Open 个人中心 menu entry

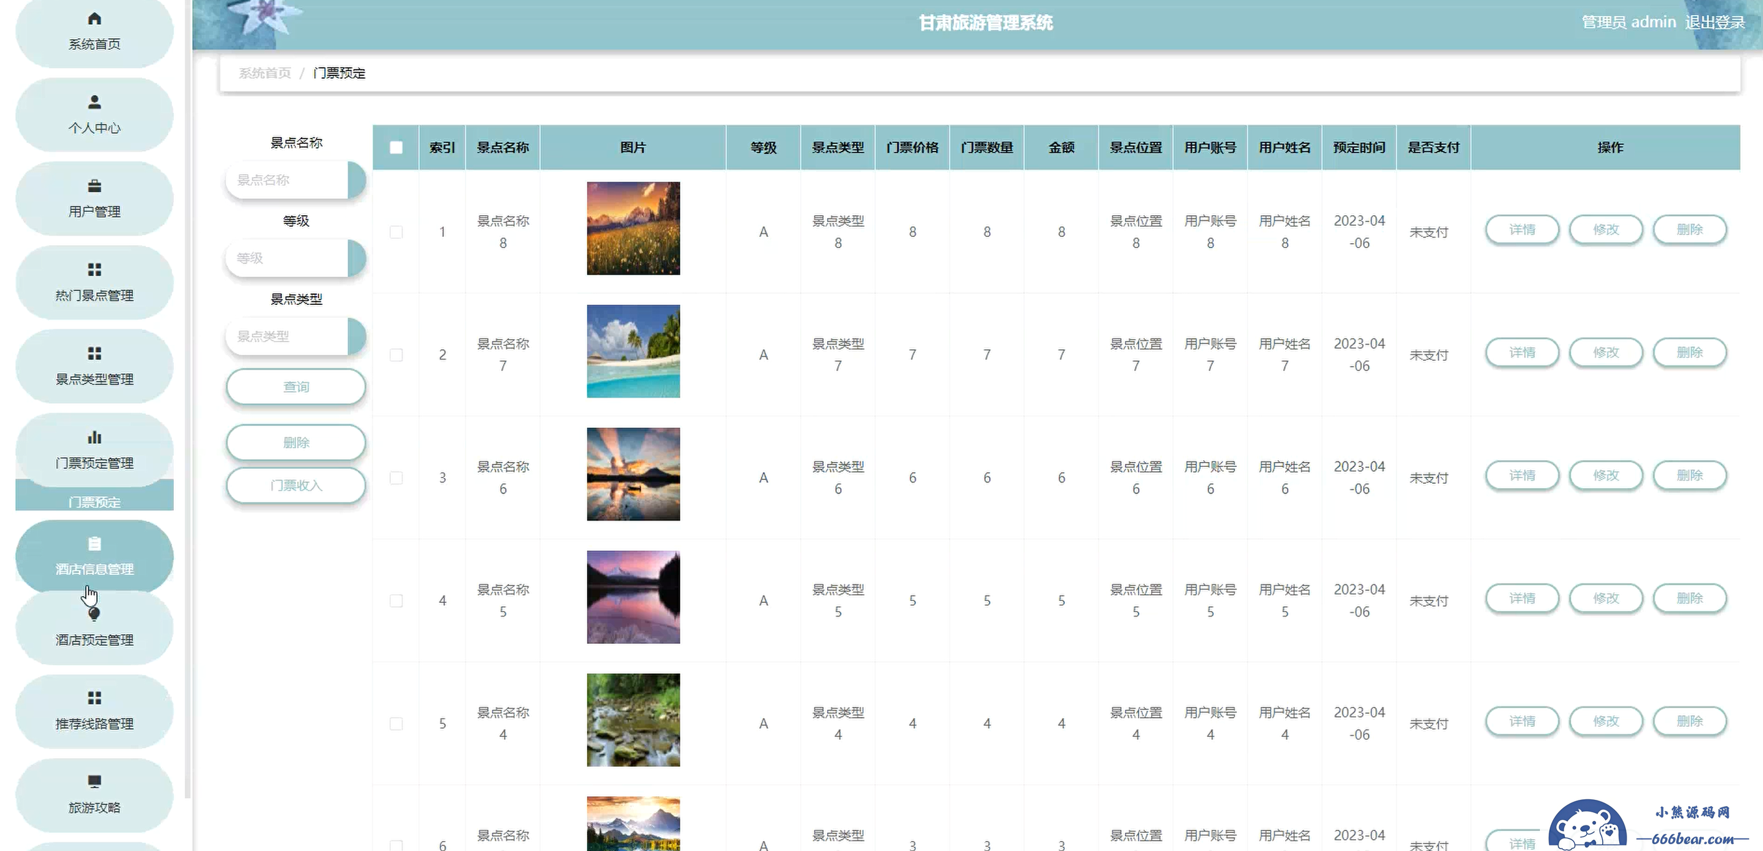[95, 114]
